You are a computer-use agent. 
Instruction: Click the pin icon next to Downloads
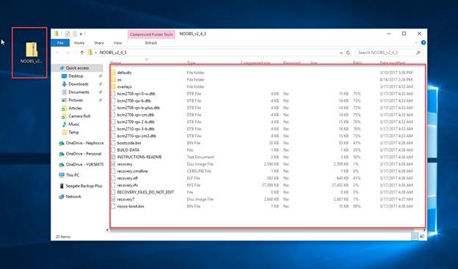pos(100,84)
